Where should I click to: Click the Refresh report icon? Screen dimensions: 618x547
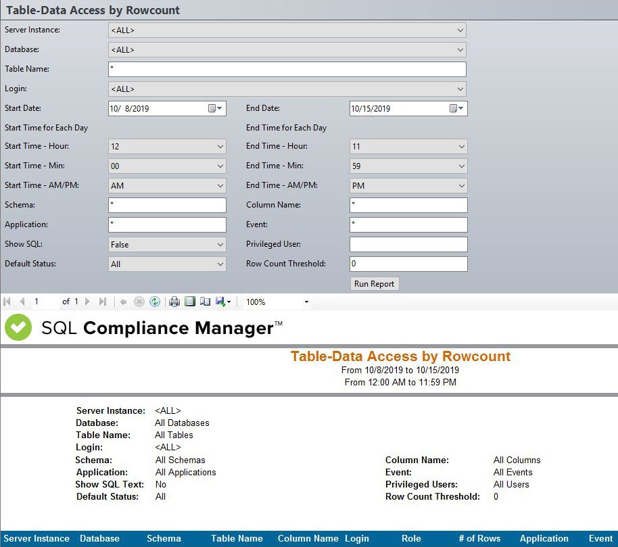pos(155,302)
